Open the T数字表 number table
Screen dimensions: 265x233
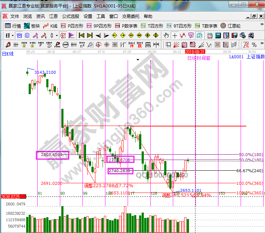pos(206,26)
